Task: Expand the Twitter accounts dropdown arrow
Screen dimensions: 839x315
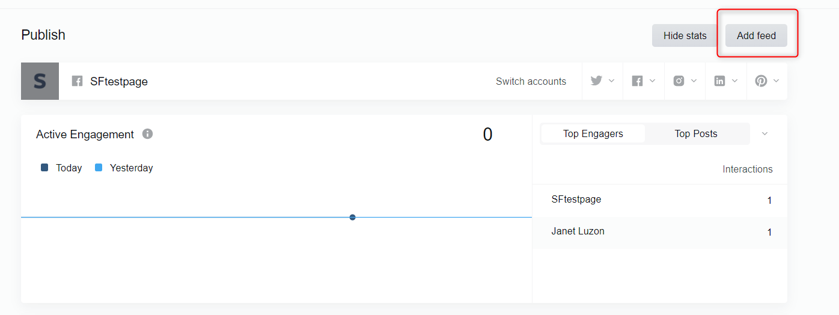Action: coord(612,81)
